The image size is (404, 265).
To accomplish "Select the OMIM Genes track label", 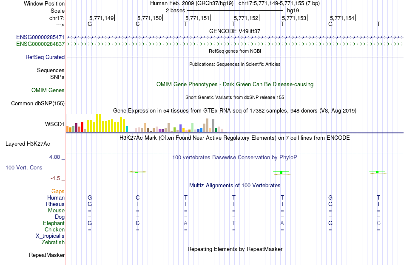I will pyautogui.click(x=48, y=90).
